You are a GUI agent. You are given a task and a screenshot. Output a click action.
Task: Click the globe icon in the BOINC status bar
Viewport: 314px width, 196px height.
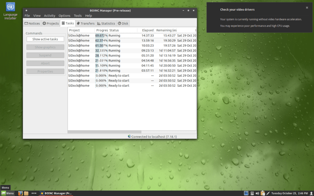tap(129, 136)
